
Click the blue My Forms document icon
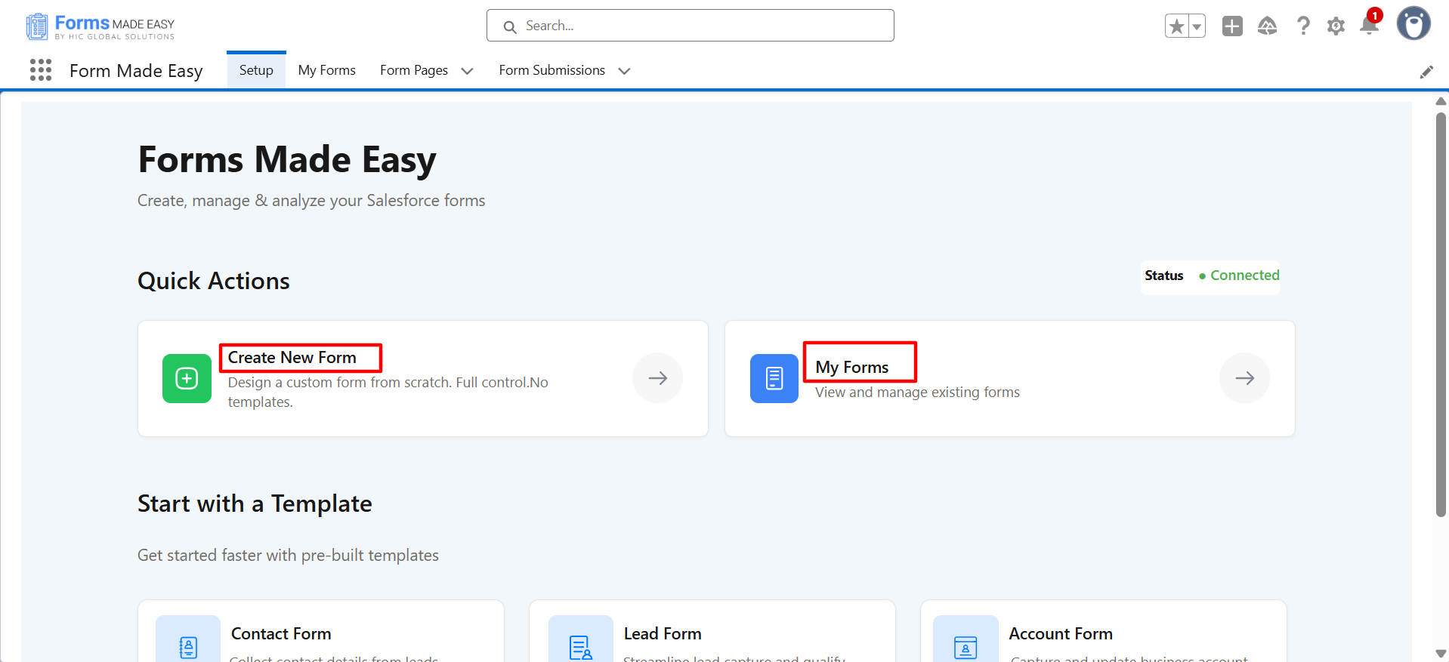coord(774,378)
